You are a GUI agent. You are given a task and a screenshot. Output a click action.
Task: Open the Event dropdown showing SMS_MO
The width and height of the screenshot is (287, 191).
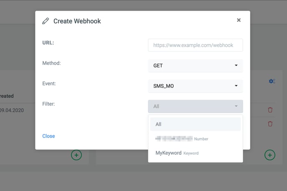(x=195, y=86)
